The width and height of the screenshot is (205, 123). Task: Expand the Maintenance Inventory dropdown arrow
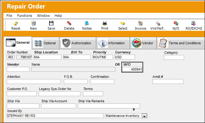pyautogui.click(x=144, y=116)
